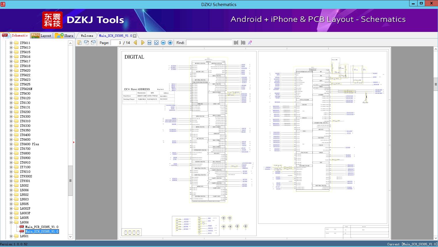
Task: Click the find next icon
Action: coord(243,43)
